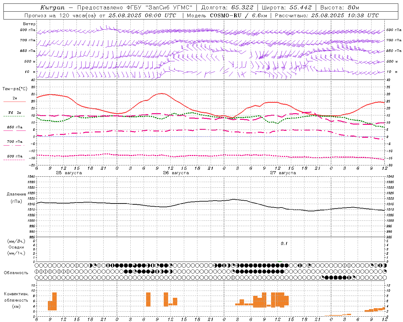403x322 pixels.
Task: Select the Долгота: 65.322 value
Action: click(227, 8)
